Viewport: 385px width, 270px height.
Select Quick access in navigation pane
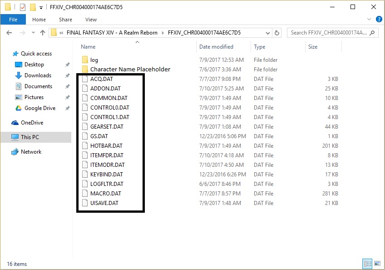coord(36,54)
